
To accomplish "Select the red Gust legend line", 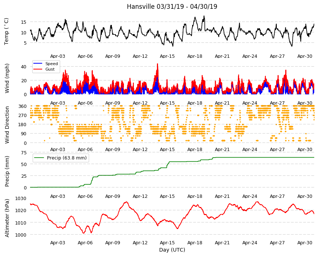I will coord(38,69).
